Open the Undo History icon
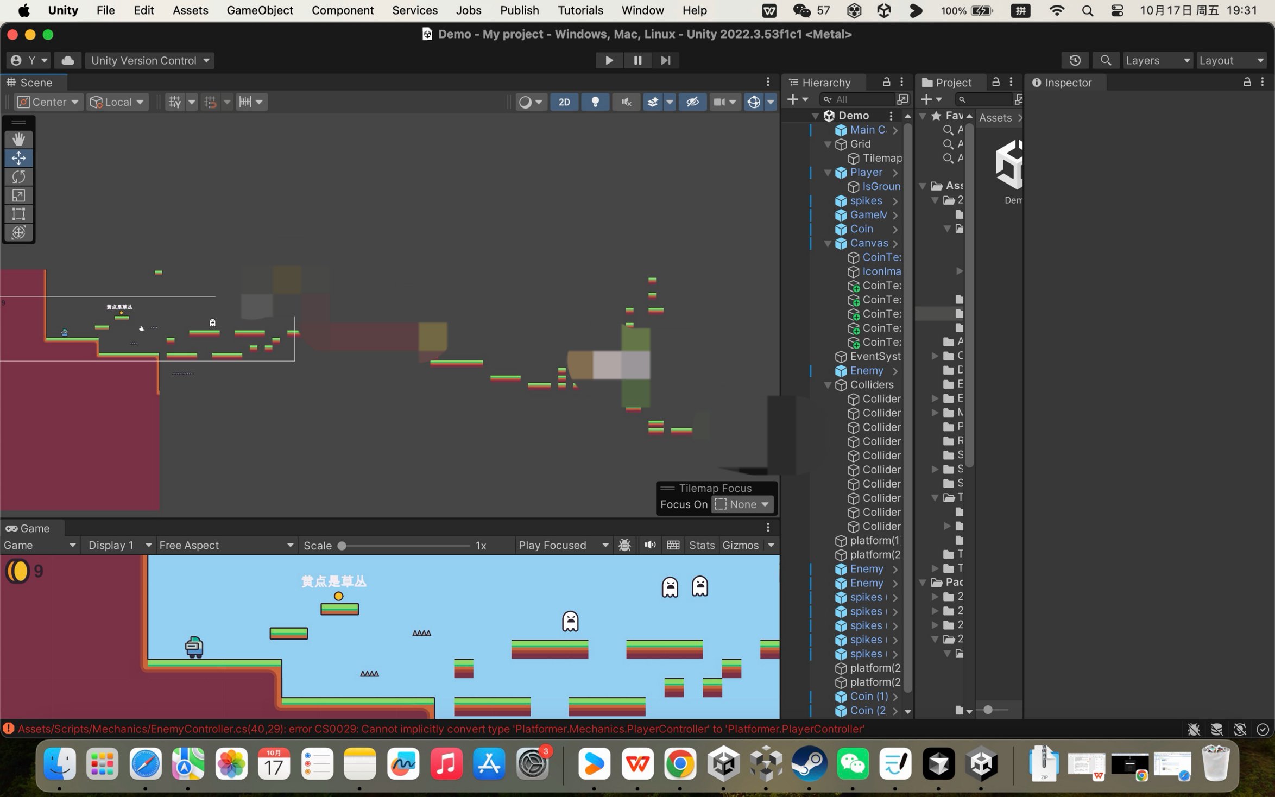 tap(1075, 60)
